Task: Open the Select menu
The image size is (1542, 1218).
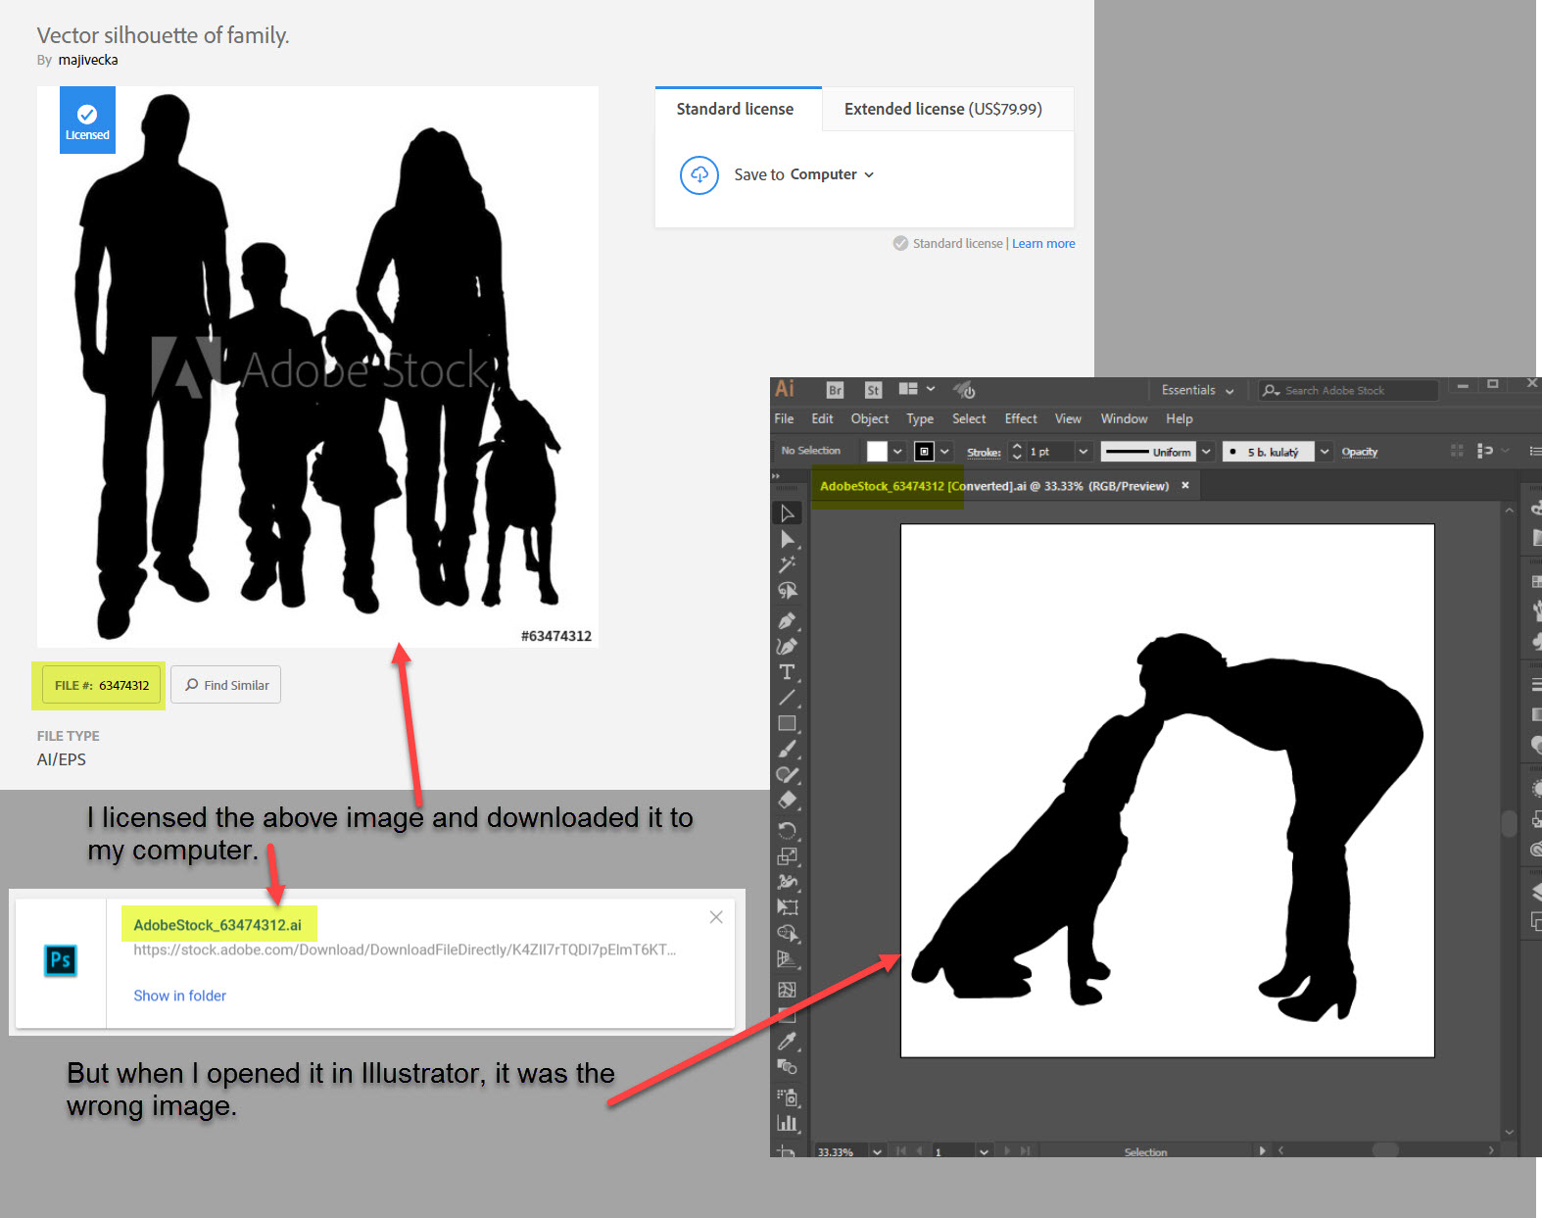Action: 969,419
